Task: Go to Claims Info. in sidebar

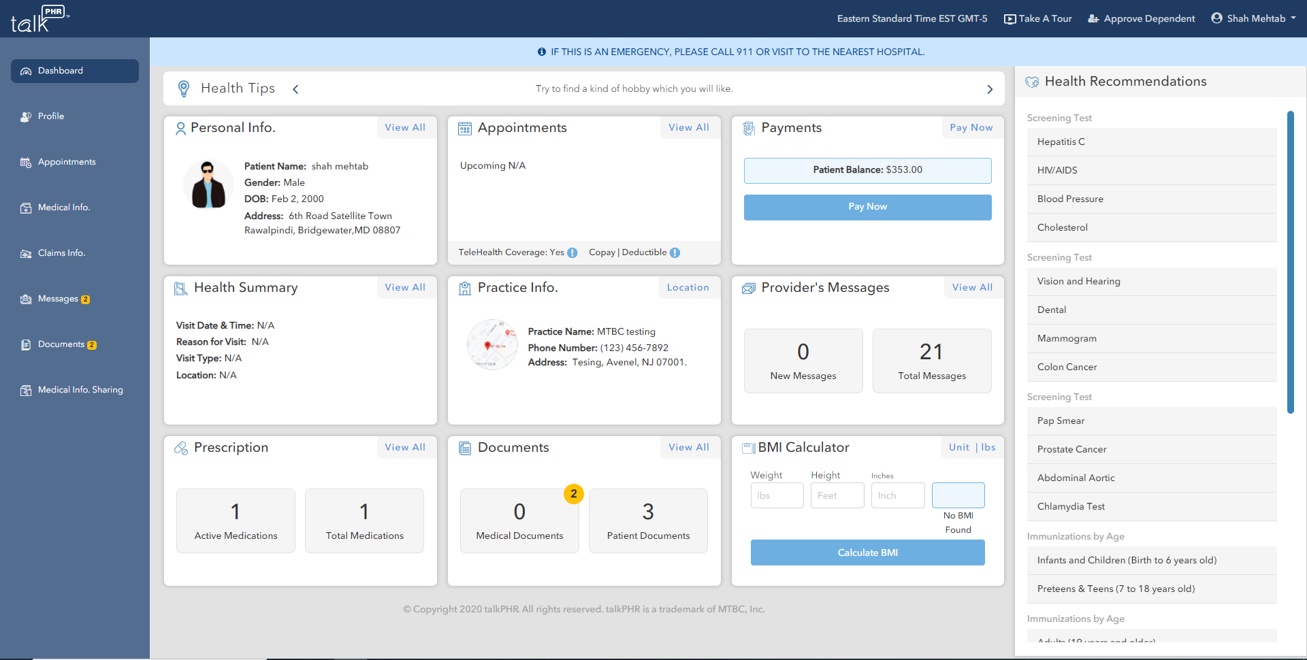Action: [x=61, y=253]
